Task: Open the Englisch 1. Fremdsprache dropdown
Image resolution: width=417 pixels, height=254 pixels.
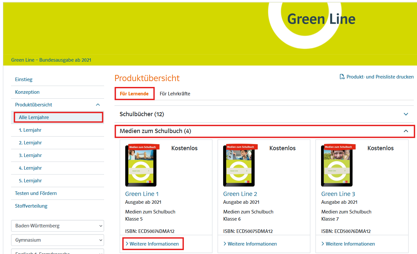Action: (58, 251)
